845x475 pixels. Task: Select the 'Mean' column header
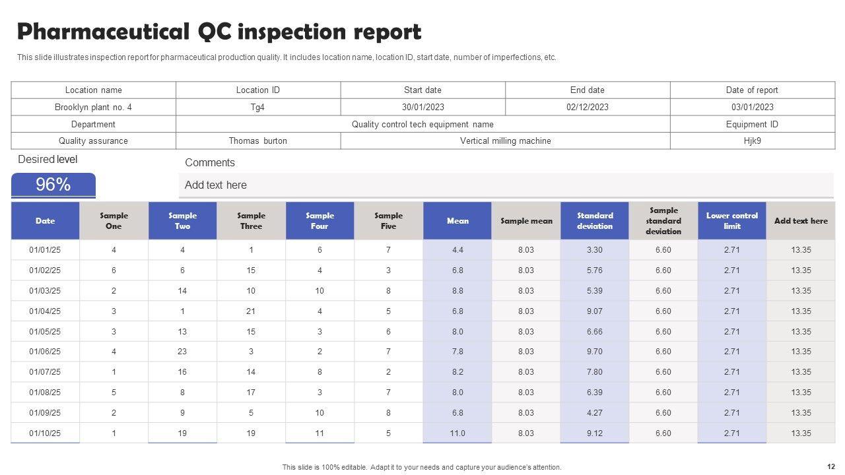pyautogui.click(x=457, y=221)
